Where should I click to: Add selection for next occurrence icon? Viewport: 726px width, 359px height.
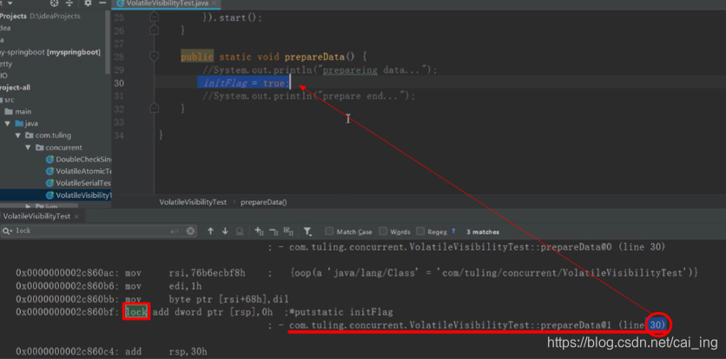[259, 231]
